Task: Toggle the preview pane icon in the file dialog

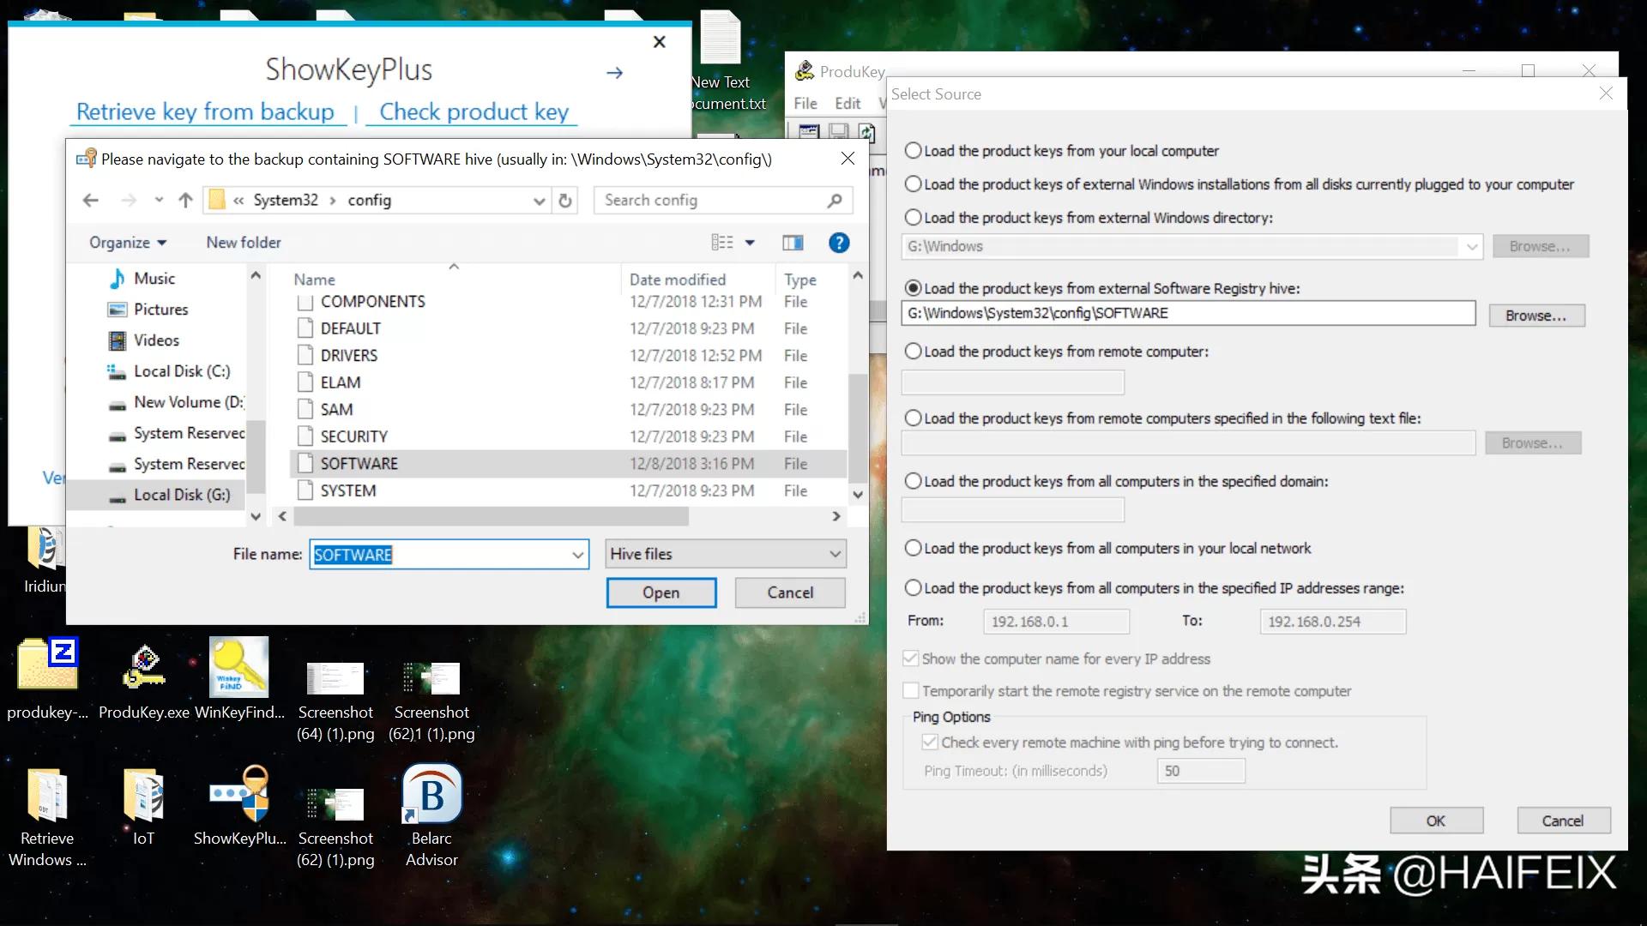Action: click(x=793, y=243)
